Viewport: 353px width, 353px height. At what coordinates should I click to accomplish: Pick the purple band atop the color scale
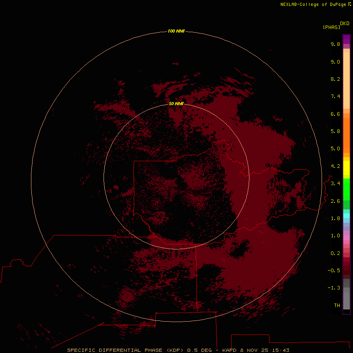tap(346, 39)
